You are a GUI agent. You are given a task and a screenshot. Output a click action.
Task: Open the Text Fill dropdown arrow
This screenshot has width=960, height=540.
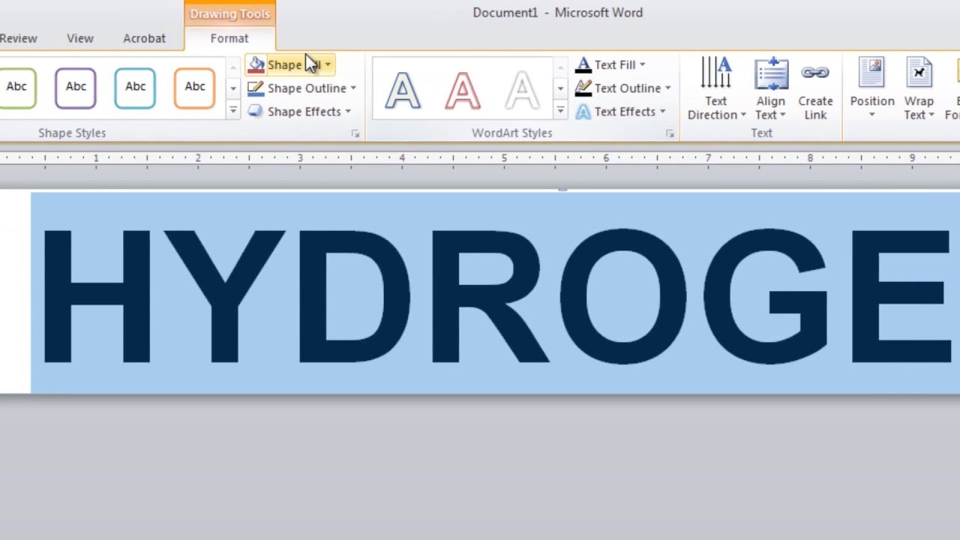pyautogui.click(x=642, y=65)
